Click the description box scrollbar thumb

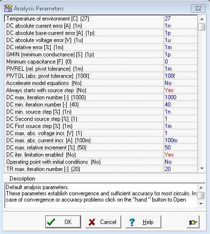(201, 195)
